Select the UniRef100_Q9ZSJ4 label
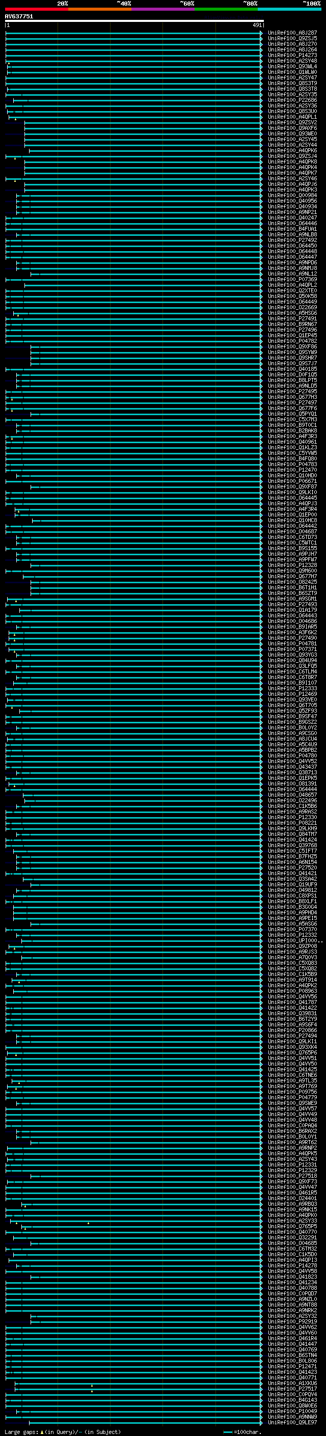The image size is (326, 1436). (292, 156)
